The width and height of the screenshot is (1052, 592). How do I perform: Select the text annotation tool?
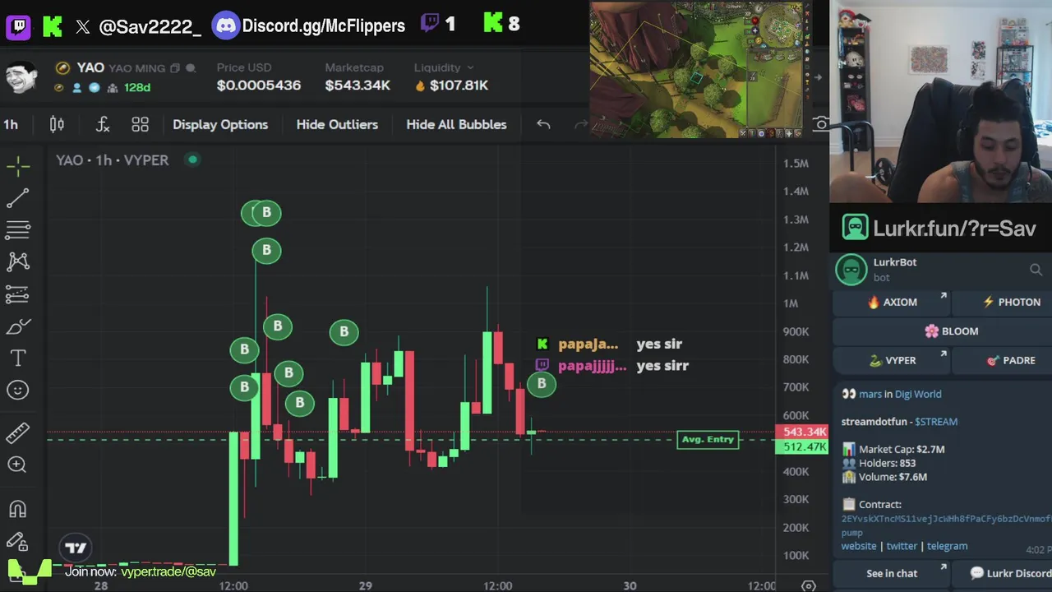tap(18, 358)
